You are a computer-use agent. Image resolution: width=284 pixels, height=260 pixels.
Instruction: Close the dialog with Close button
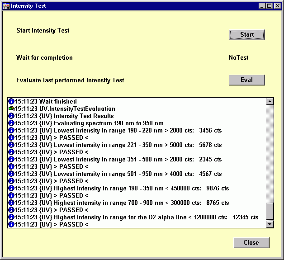click(251, 243)
